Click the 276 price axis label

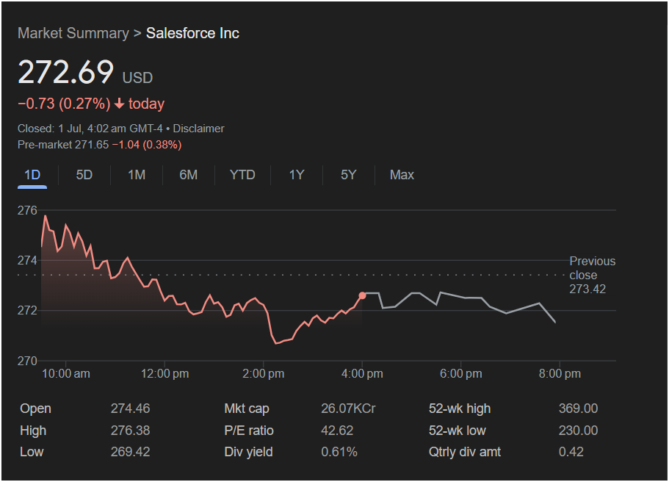tap(27, 210)
